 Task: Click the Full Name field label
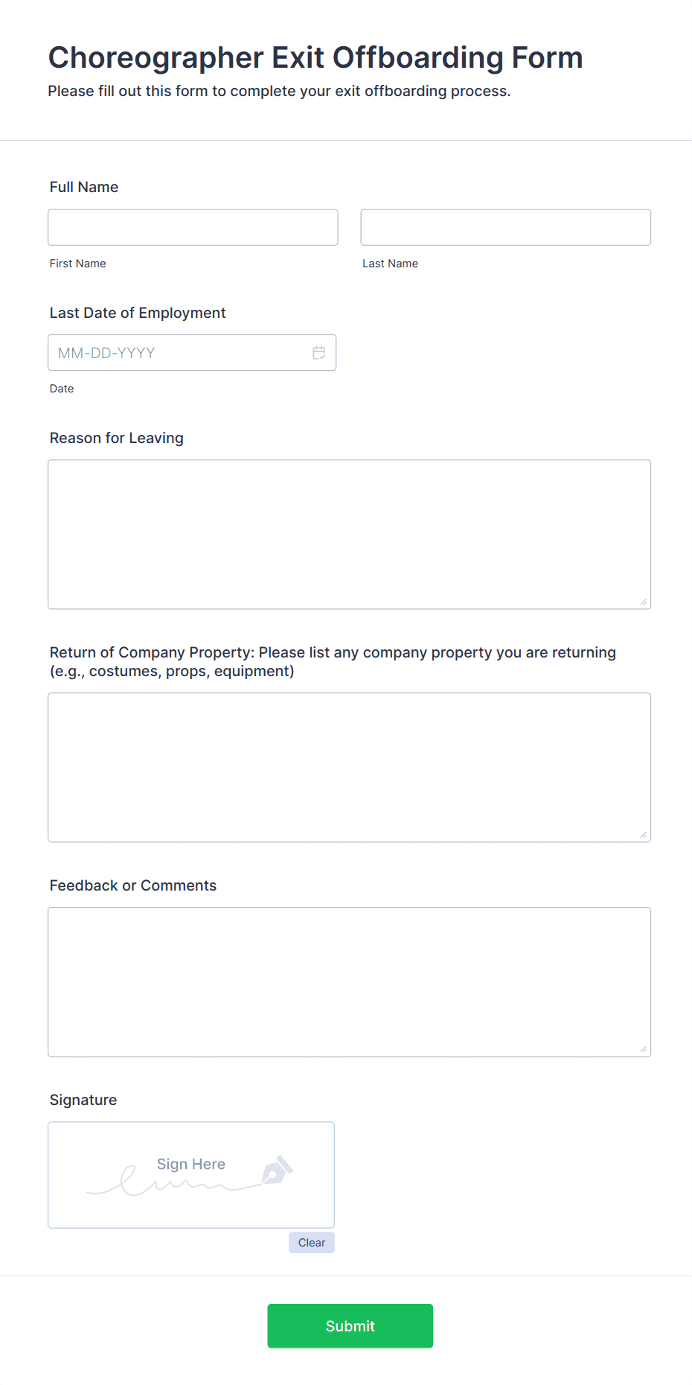[x=84, y=187]
